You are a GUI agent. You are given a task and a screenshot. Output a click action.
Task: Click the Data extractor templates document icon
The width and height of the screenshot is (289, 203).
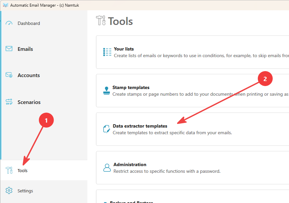tap(107, 129)
